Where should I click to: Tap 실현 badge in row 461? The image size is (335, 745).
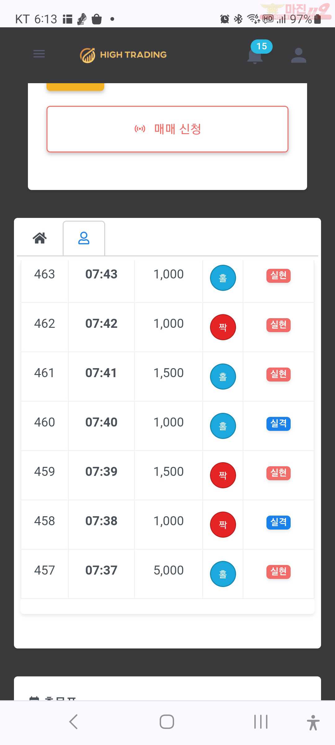point(279,374)
